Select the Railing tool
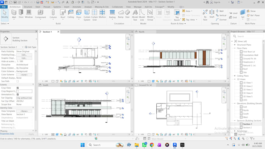 [x=112, y=14]
